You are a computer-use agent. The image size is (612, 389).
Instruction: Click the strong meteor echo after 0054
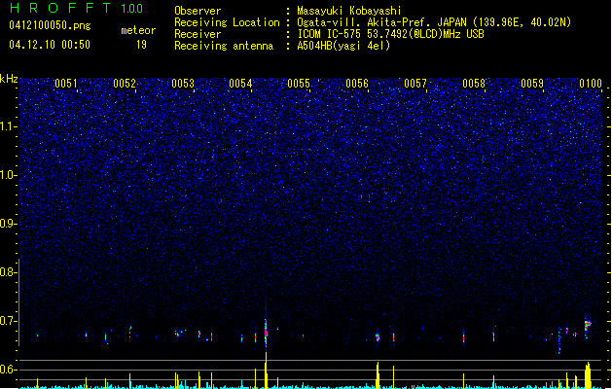(x=266, y=332)
